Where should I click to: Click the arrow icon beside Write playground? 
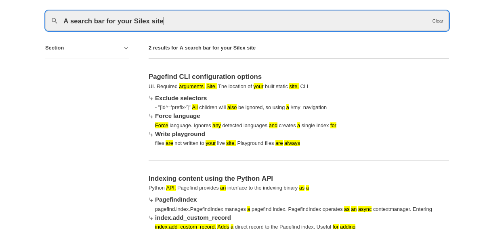tap(151, 134)
